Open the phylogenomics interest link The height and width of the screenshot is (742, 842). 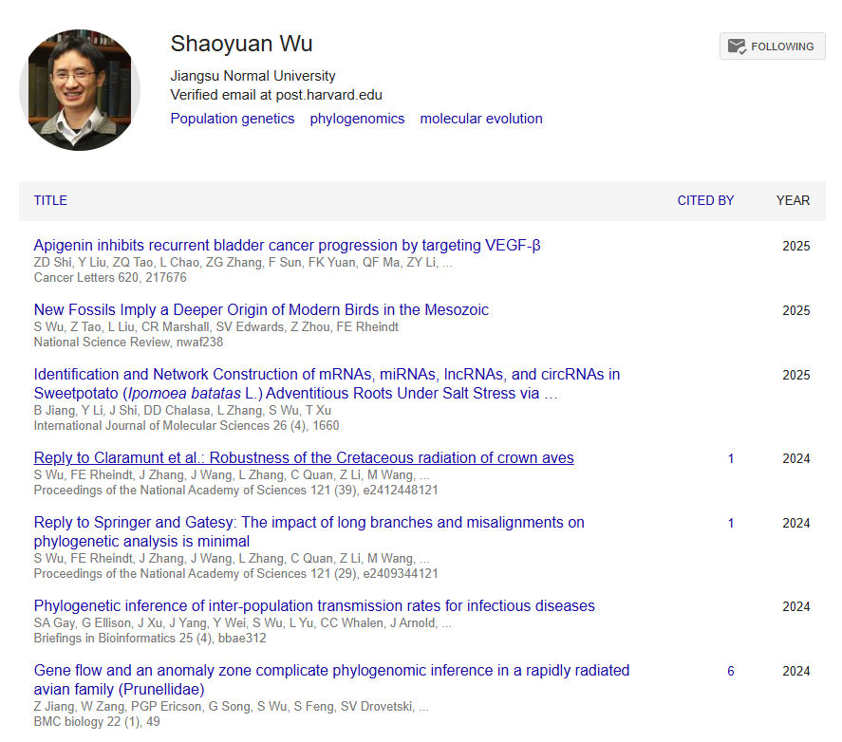point(357,119)
